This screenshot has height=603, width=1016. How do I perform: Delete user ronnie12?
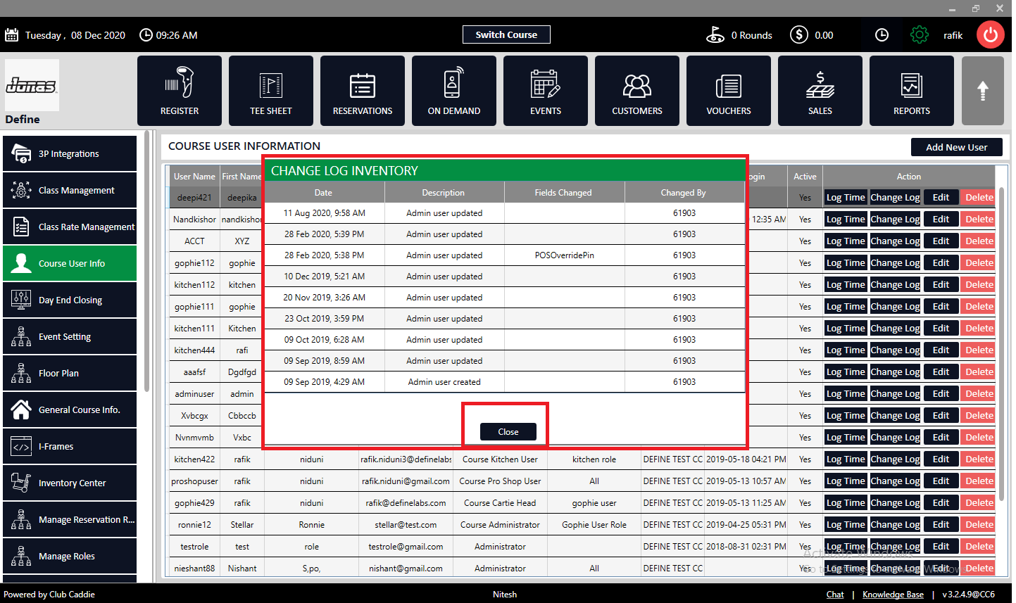point(979,525)
